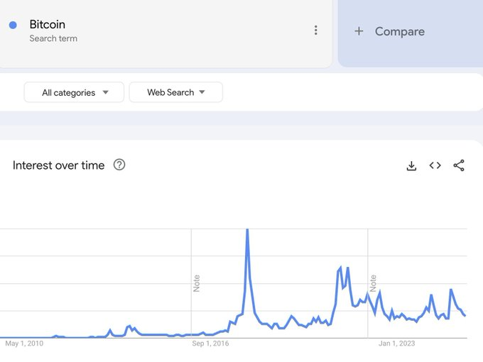Image resolution: width=483 pixels, height=362 pixels.
Task: Click the Bitcoin search term name
Action: [47, 25]
